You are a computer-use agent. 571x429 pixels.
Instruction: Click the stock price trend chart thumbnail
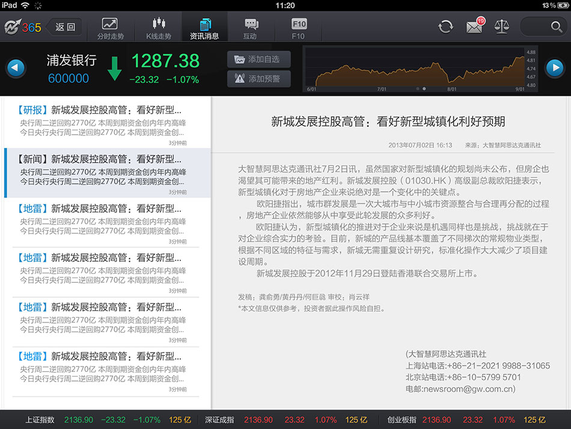coord(415,68)
